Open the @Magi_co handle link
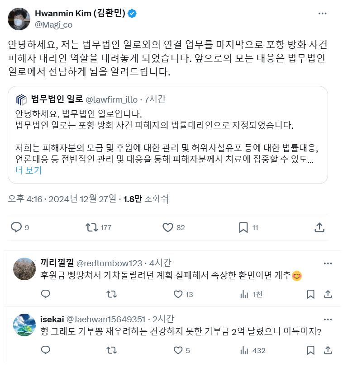 click(53, 24)
